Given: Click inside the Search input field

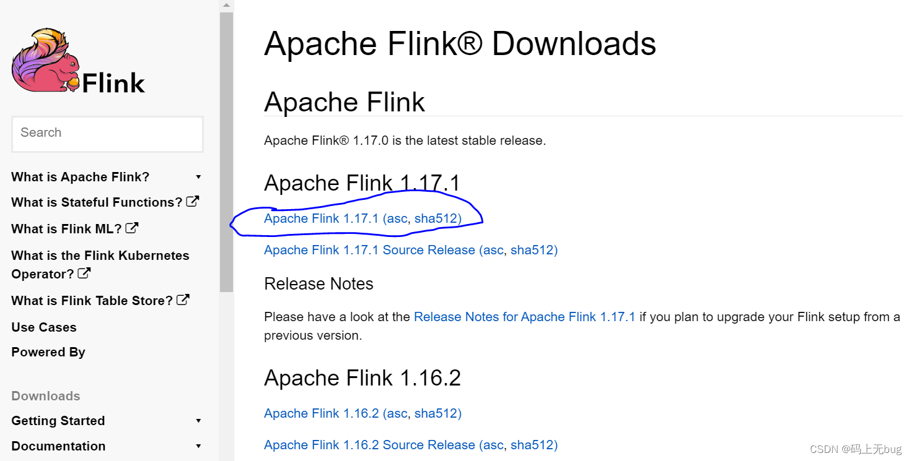Looking at the screenshot, I should pos(107,134).
